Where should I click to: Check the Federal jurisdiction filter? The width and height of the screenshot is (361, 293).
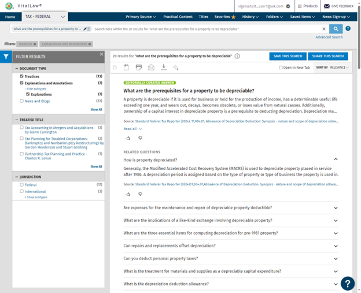[21, 184]
